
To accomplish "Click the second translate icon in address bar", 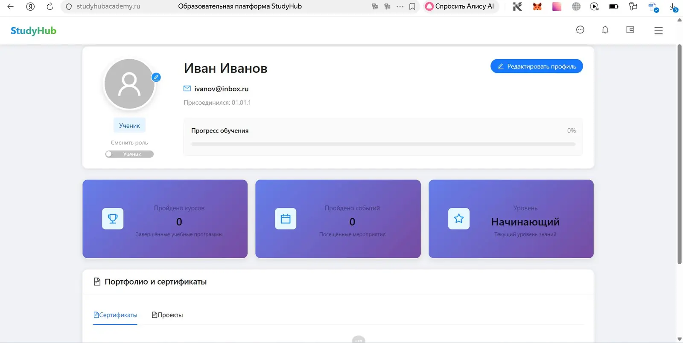I will [x=387, y=6].
